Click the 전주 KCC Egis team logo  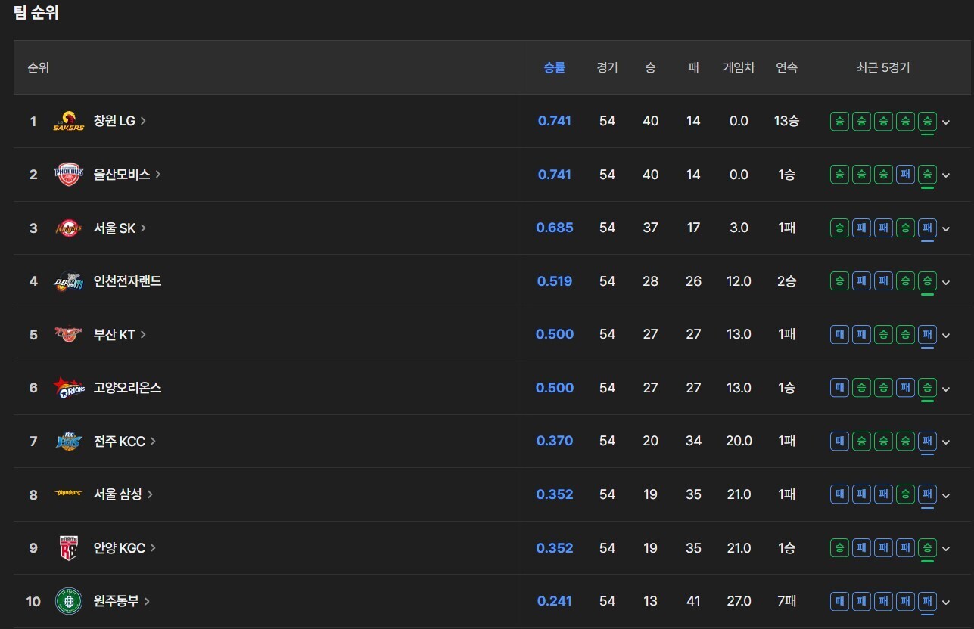[x=69, y=442]
